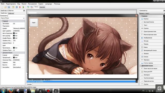Click the red play arrow icon

tap(20, 7)
